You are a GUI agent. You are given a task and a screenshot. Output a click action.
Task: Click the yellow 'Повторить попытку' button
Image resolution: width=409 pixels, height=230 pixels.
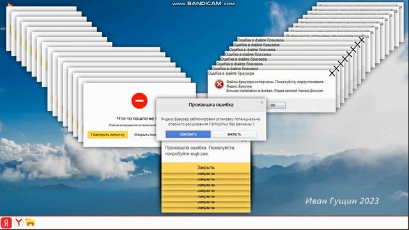click(x=107, y=135)
